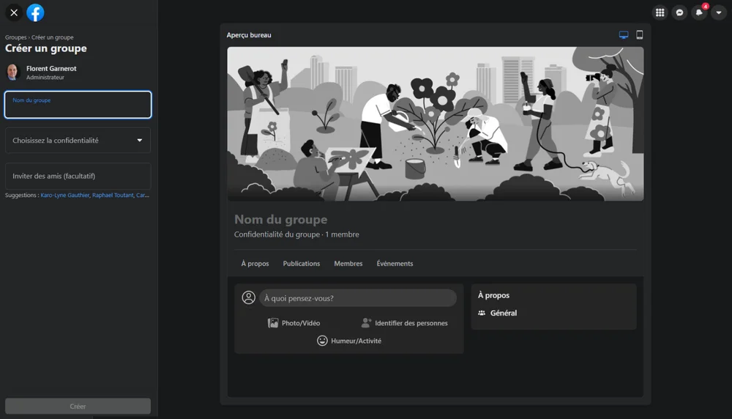Click the Général group icon
The image size is (732, 419).
pyautogui.click(x=482, y=313)
